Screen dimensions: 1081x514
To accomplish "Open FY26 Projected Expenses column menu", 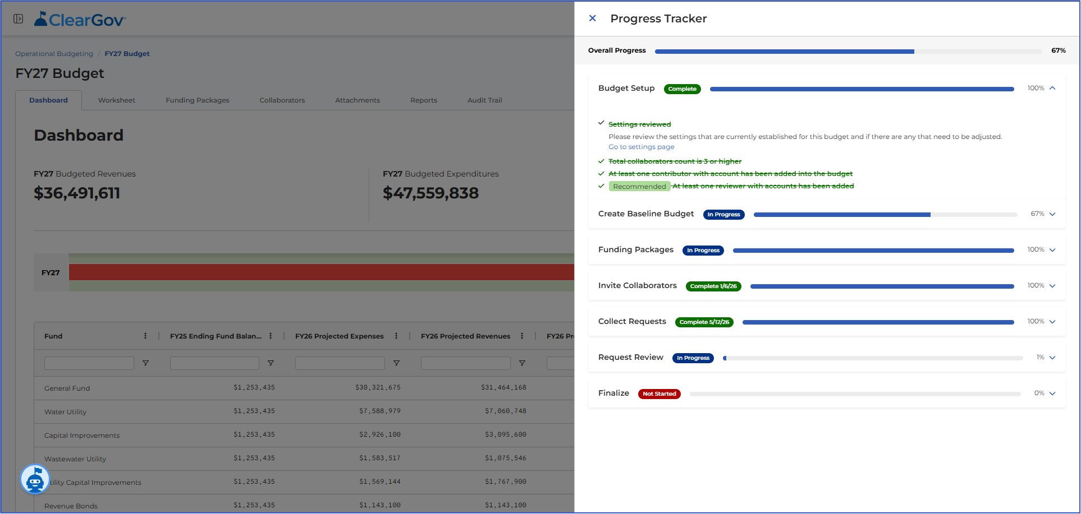I will 396,336.
